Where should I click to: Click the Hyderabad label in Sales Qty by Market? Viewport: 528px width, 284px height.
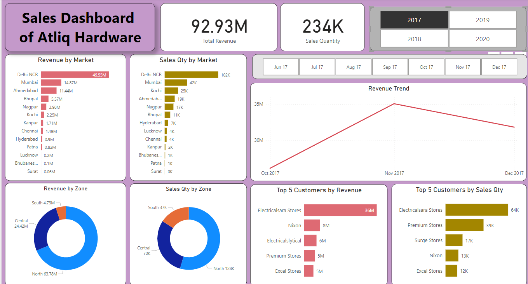(x=150, y=123)
